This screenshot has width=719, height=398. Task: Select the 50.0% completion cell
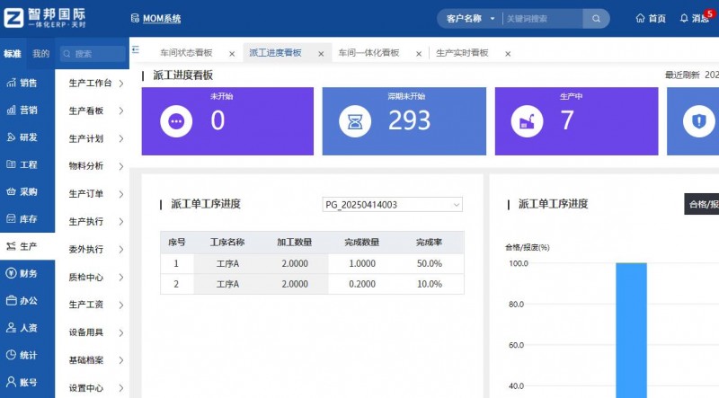point(430,263)
